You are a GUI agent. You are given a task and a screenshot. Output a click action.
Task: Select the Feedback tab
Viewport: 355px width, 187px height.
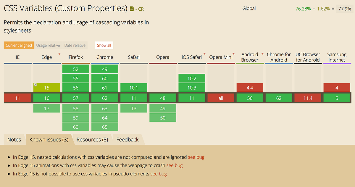[128, 139]
